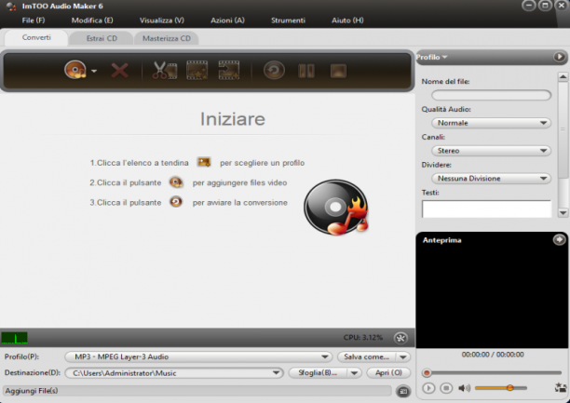Click the Salva come... button

point(366,357)
